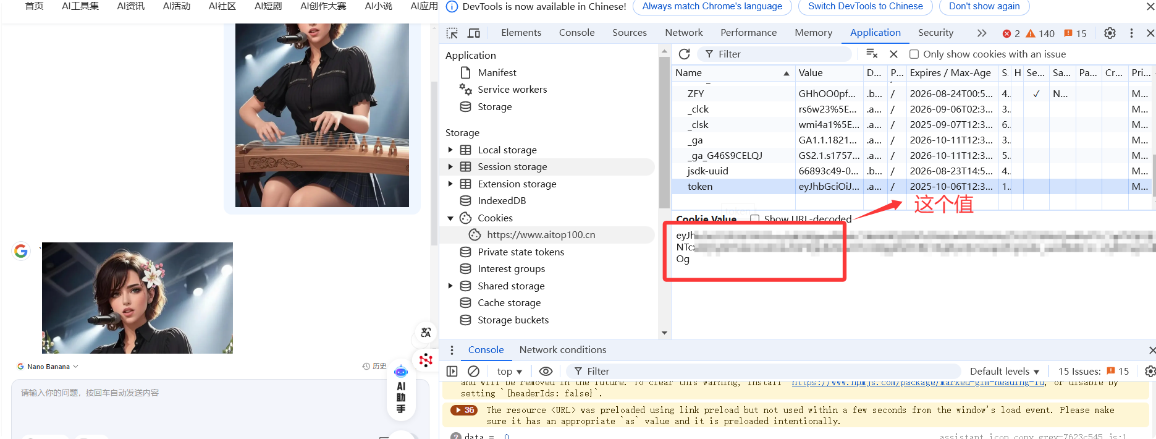Refresh the cookies table

tap(684, 54)
